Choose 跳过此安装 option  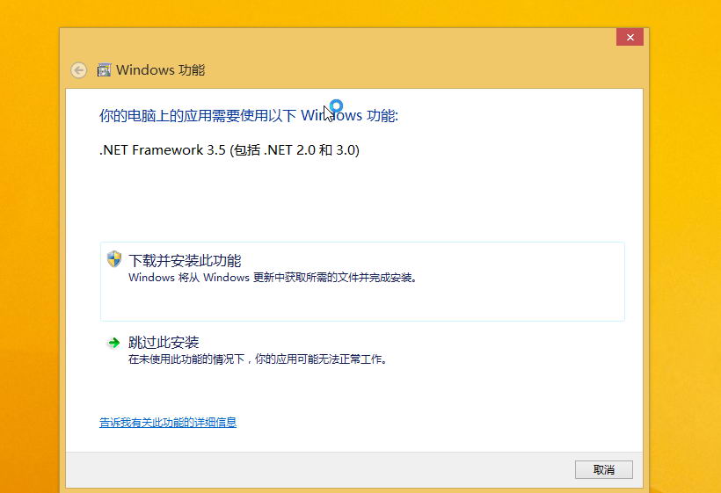[x=362, y=350]
